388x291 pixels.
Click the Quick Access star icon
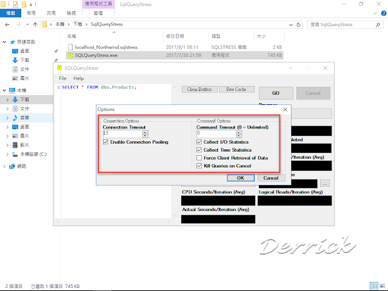click(12, 42)
